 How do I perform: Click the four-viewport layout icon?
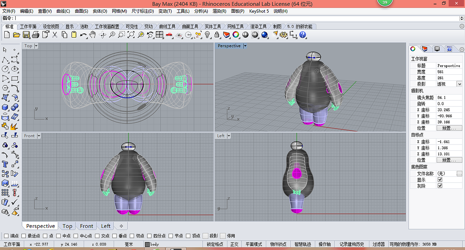[x=159, y=35]
